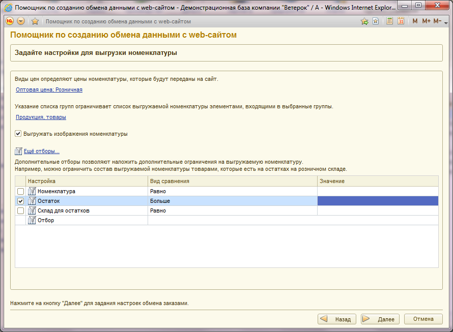The width and height of the screenshot is (453, 332).
Task: Select 'Остаток' row label
Action: click(49, 201)
